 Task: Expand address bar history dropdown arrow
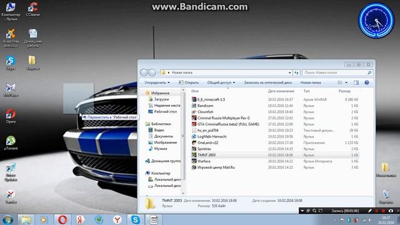pos(290,72)
